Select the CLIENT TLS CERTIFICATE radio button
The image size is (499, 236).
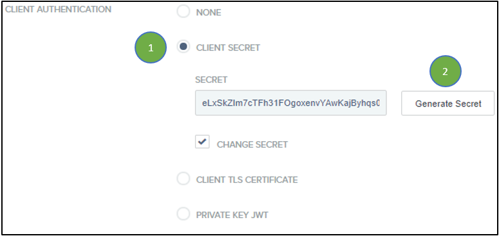coord(184,179)
